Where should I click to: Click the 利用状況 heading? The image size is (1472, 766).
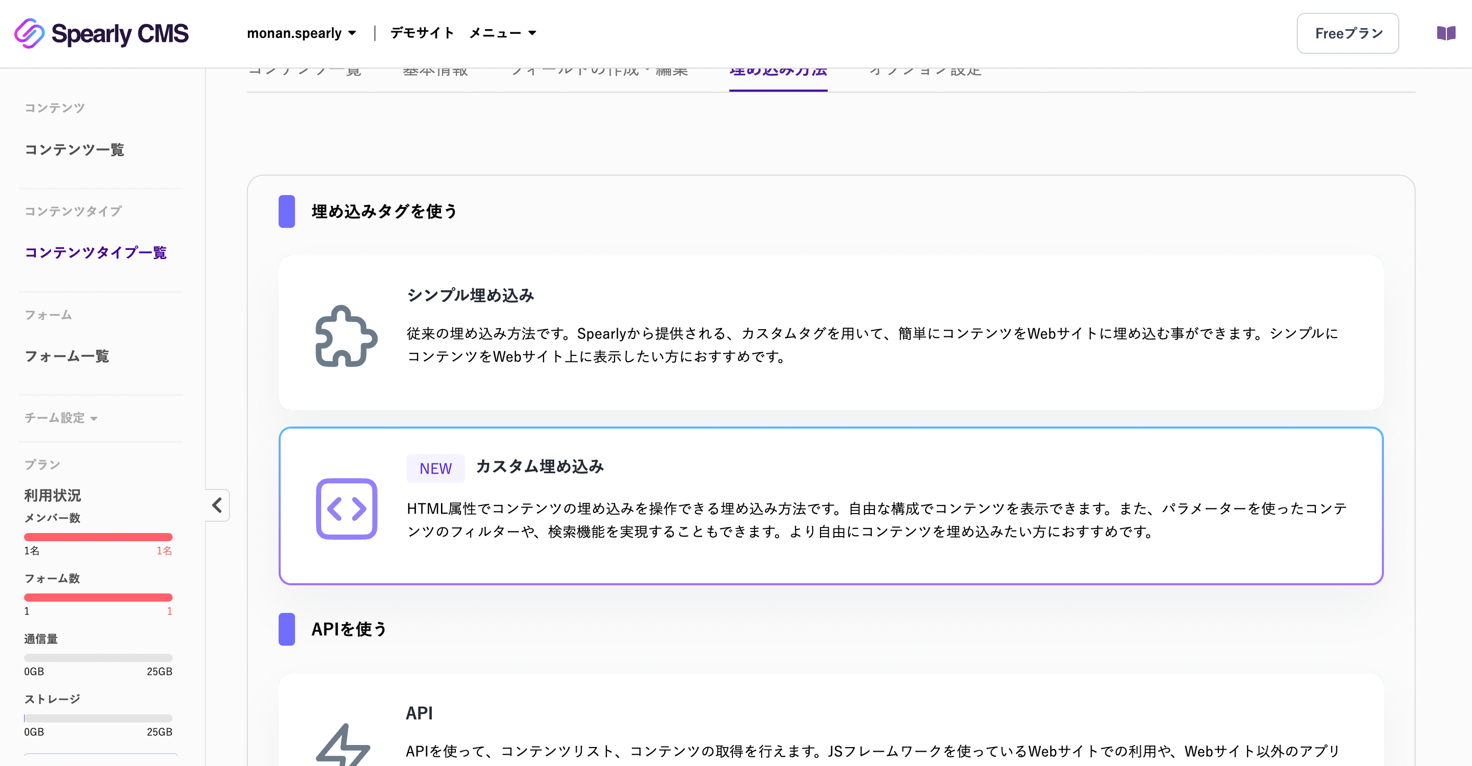click(x=53, y=495)
